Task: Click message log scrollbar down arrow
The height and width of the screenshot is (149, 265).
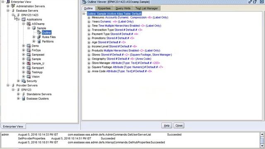Action: [262, 146]
